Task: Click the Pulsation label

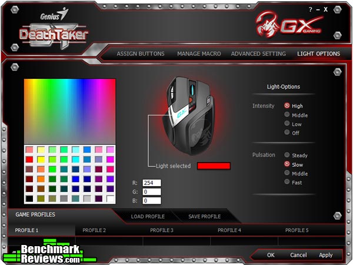Action: coord(264,155)
